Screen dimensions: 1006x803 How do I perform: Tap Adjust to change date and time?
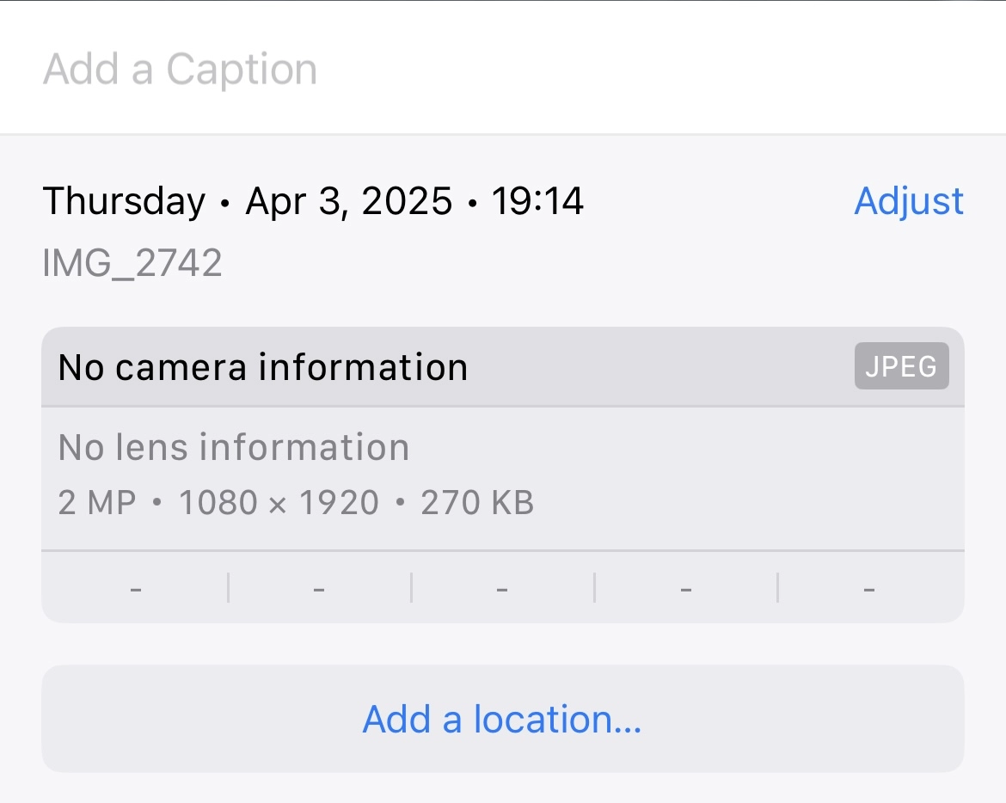(x=909, y=201)
